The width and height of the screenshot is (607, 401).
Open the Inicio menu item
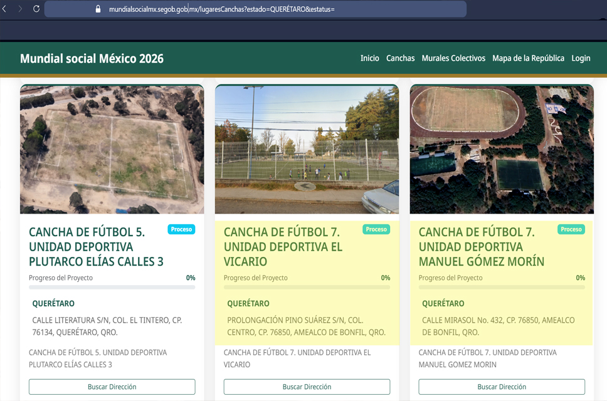[x=369, y=58]
